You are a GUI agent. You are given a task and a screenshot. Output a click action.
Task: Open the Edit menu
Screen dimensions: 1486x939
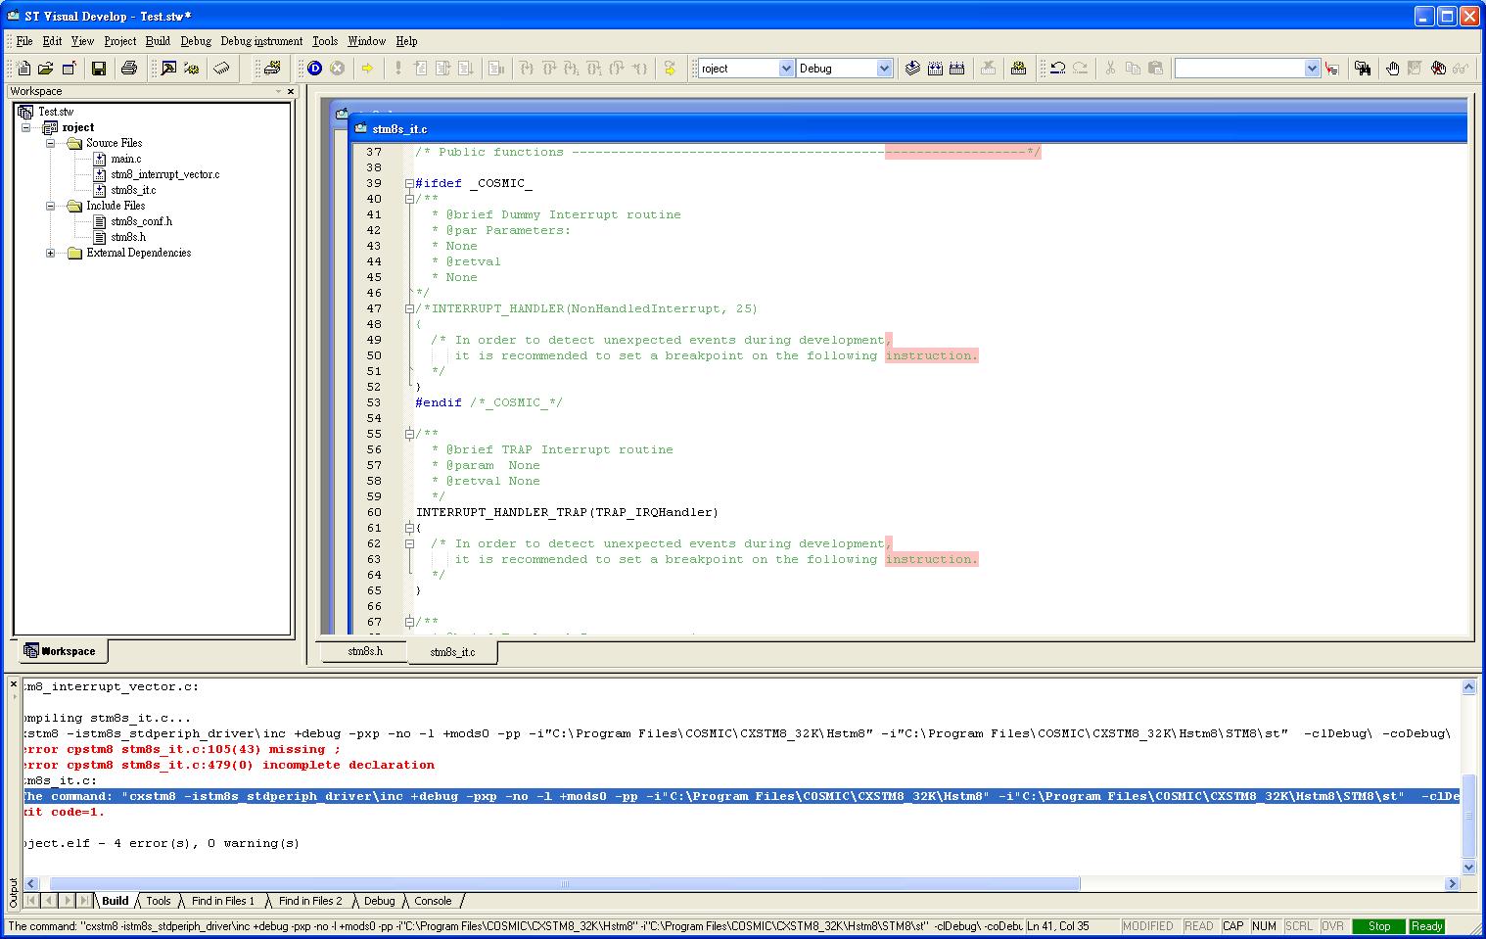pos(52,41)
